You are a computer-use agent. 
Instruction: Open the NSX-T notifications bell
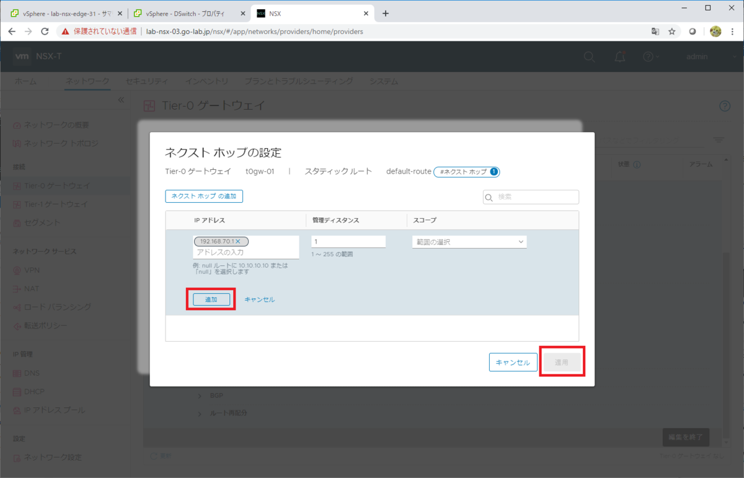[619, 56]
